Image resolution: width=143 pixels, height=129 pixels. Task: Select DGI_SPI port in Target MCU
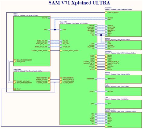(x=61, y=40)
